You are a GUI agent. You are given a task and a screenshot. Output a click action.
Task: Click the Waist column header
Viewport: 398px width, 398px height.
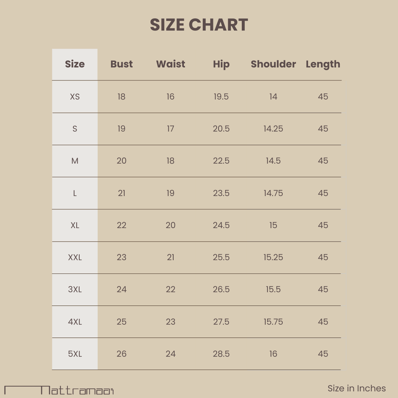point(171,64)
